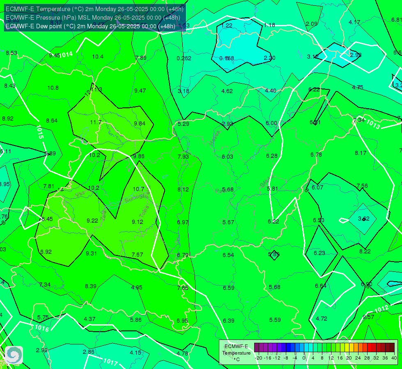This screenshot has height=369, width=402.
Task: Click the 5.75 grid value
Action: (43, 317)
